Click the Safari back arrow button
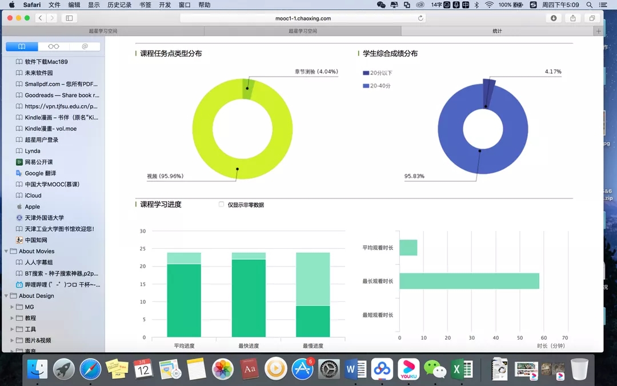Viewport: 617px width, 386px height. pos(41,18)
